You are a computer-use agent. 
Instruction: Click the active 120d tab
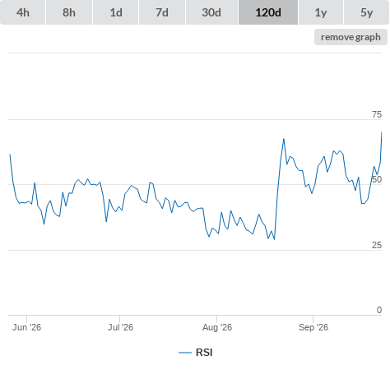pyautogui.click(x=268, y=12)
